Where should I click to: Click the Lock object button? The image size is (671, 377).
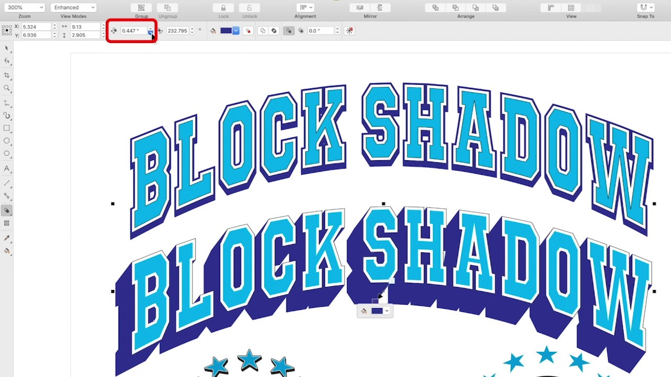point(223,7)
